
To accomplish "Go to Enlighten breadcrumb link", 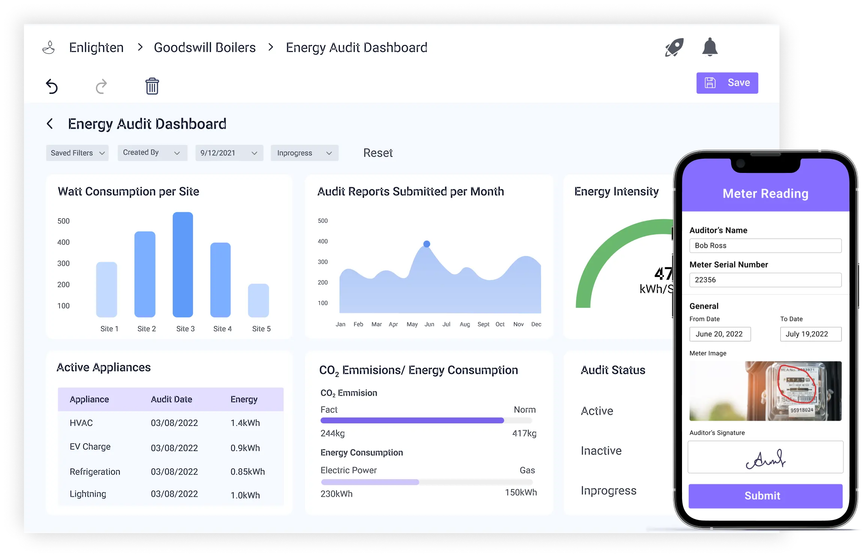I will 96,48.
